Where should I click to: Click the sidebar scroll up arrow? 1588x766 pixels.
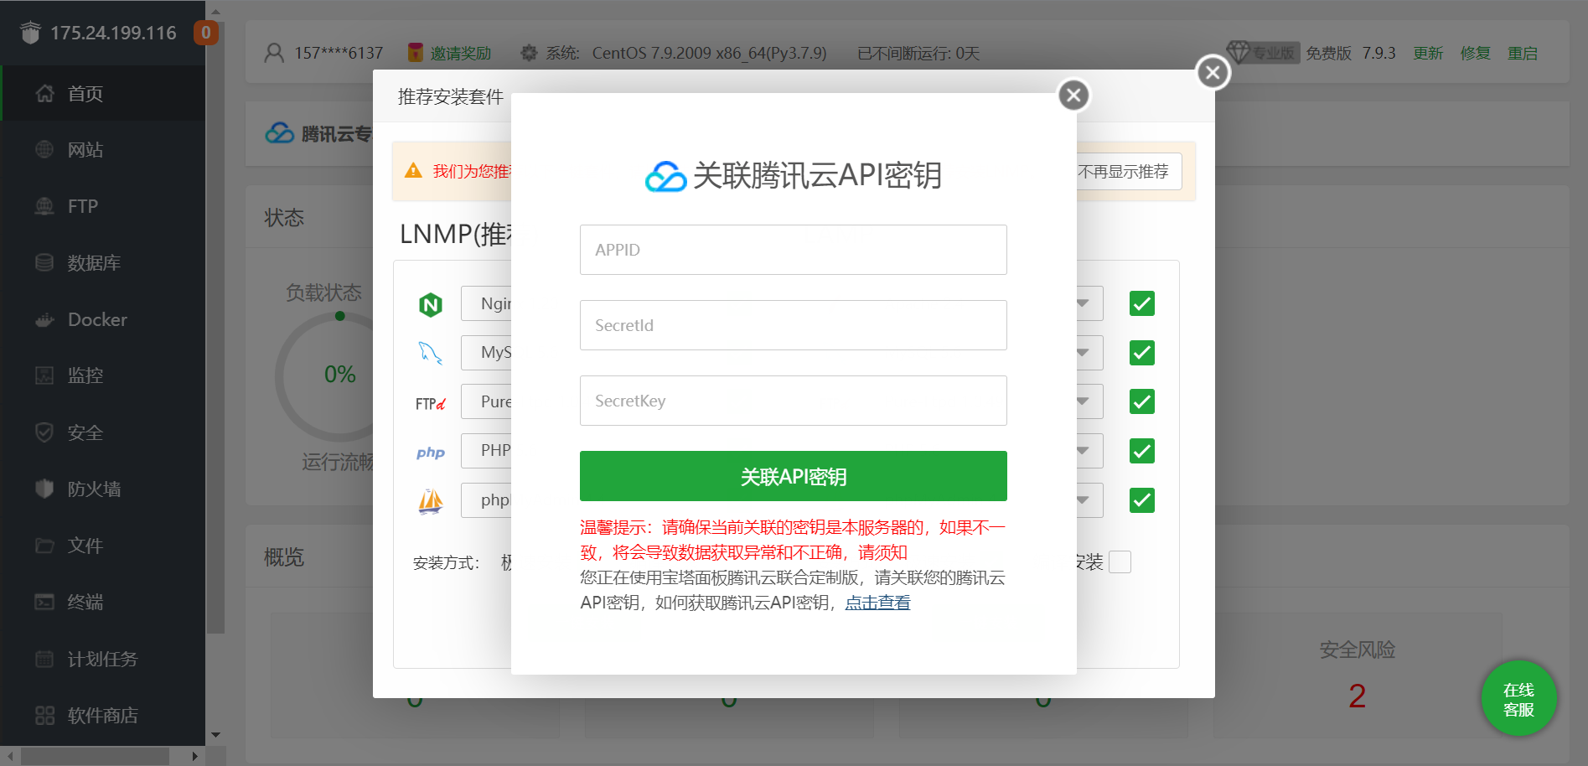click(x=215, y=12)
